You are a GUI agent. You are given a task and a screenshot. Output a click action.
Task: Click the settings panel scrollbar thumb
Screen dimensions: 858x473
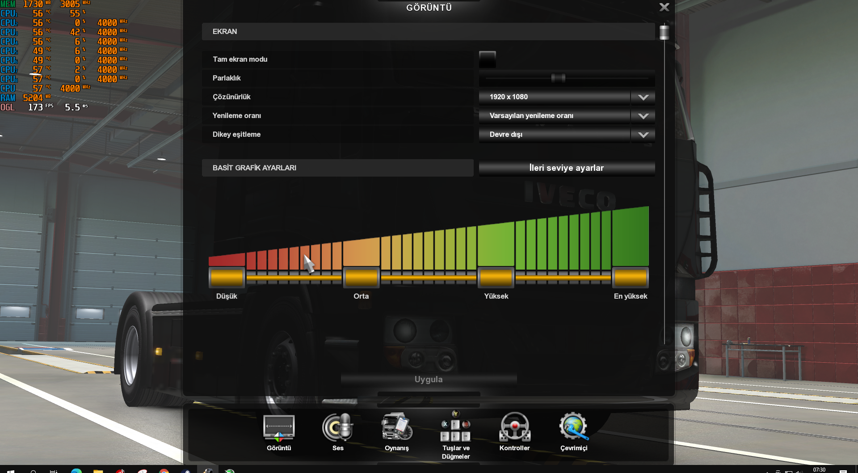click(665, 33)
